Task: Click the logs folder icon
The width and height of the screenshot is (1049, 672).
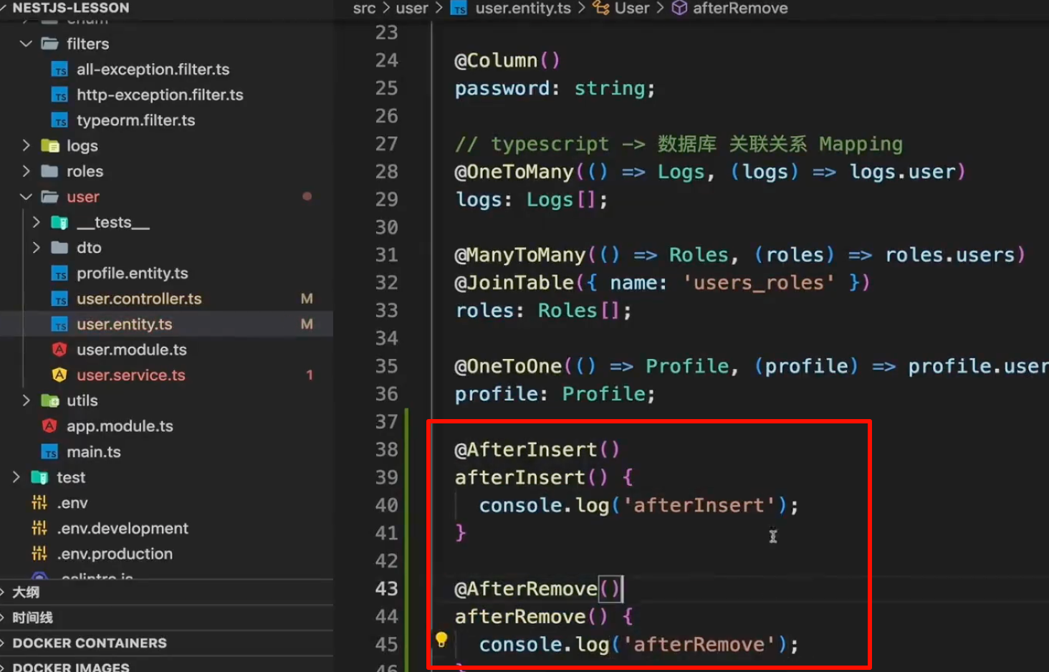Action: click(49, 145)
